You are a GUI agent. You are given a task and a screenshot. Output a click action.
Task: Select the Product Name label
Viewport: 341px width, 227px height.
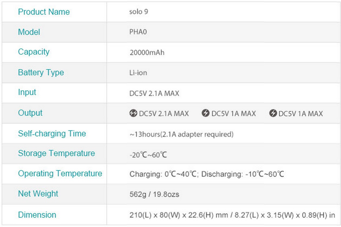coord(44,12)
